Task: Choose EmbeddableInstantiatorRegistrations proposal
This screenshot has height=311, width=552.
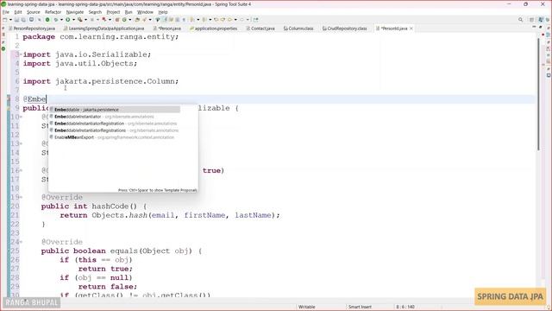Action: [x=115, y=130]
